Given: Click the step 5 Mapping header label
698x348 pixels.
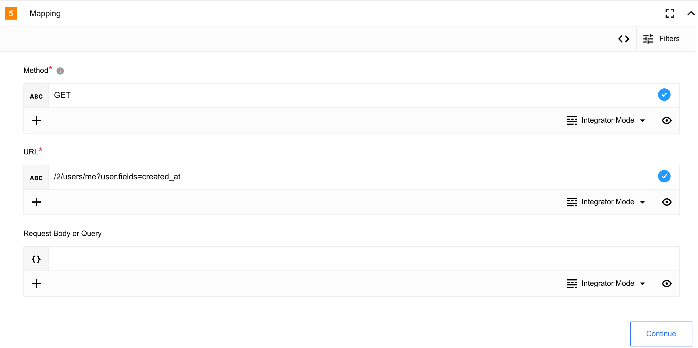Looking at the screenshot, I should click(45, 13).
